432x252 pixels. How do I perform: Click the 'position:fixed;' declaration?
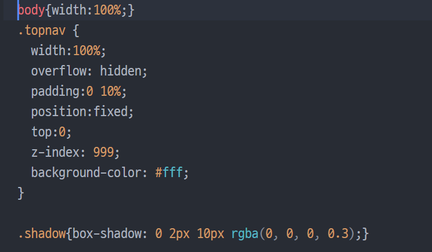point(82,112)
